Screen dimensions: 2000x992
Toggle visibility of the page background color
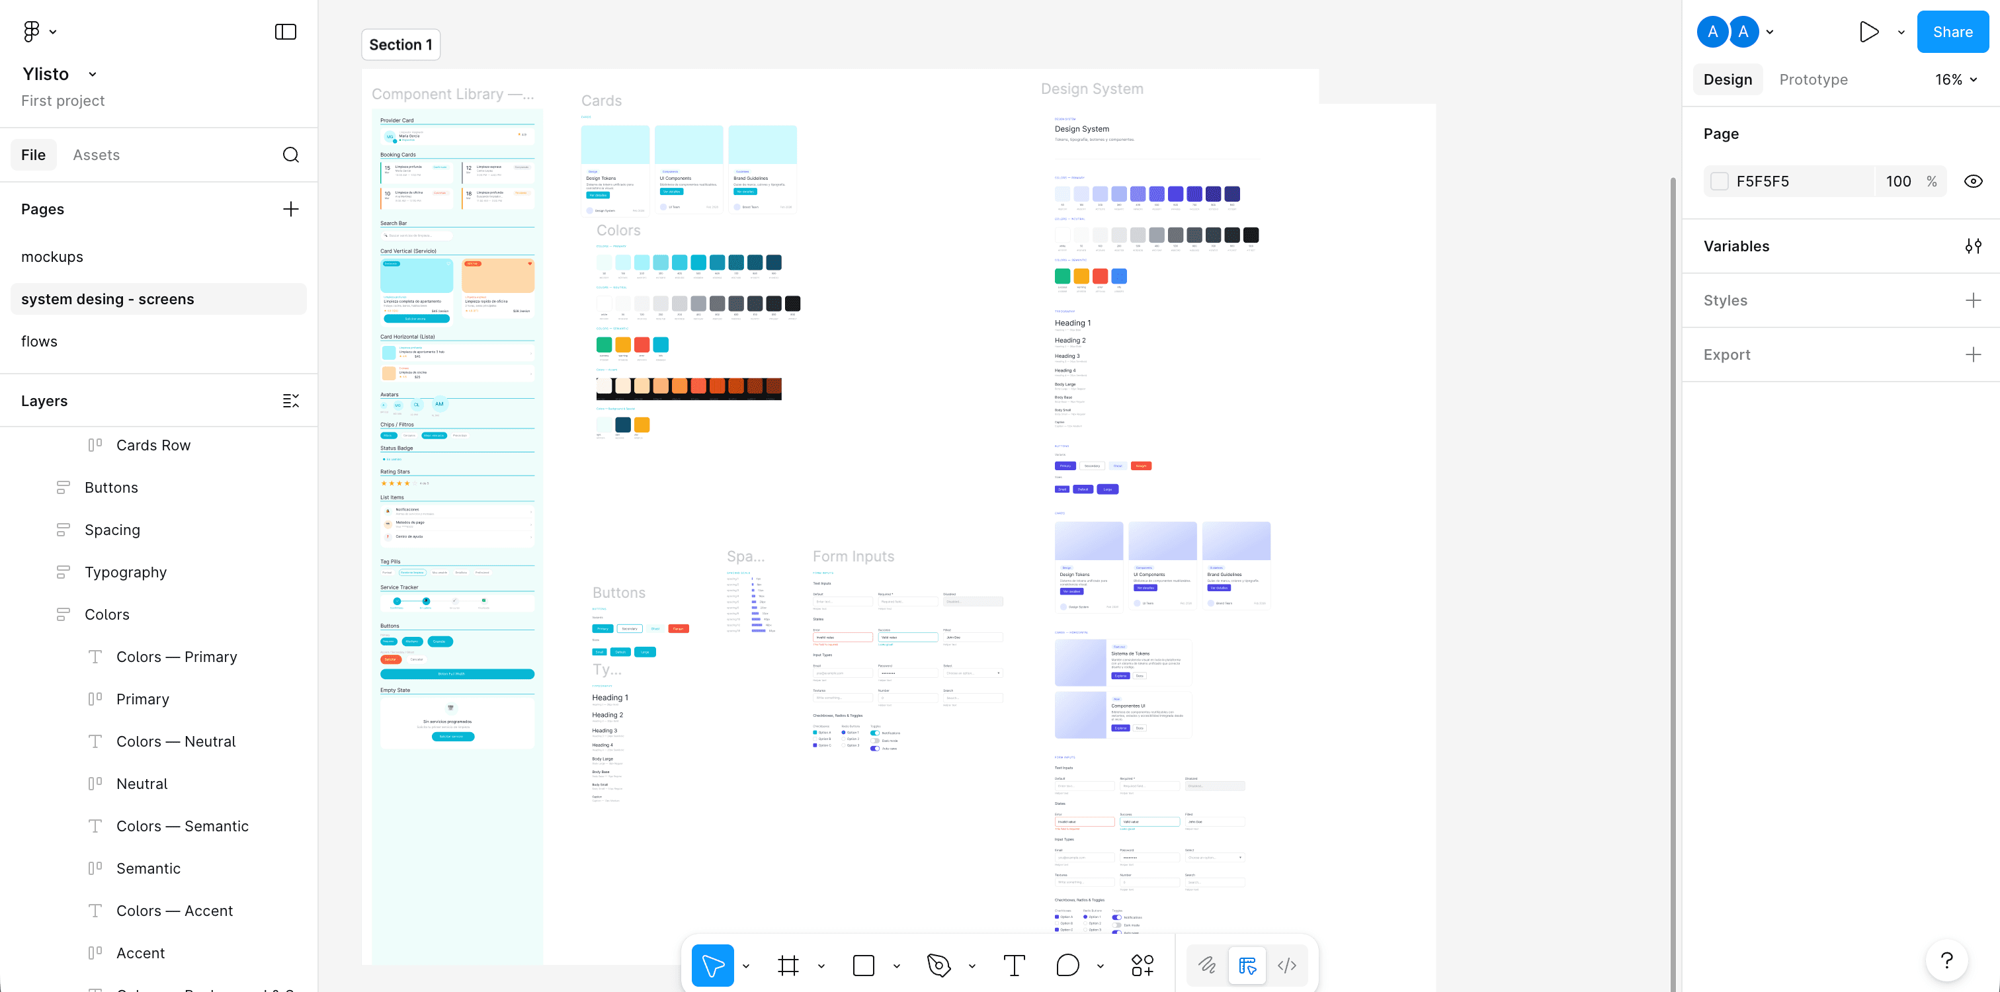(1974, 180)
